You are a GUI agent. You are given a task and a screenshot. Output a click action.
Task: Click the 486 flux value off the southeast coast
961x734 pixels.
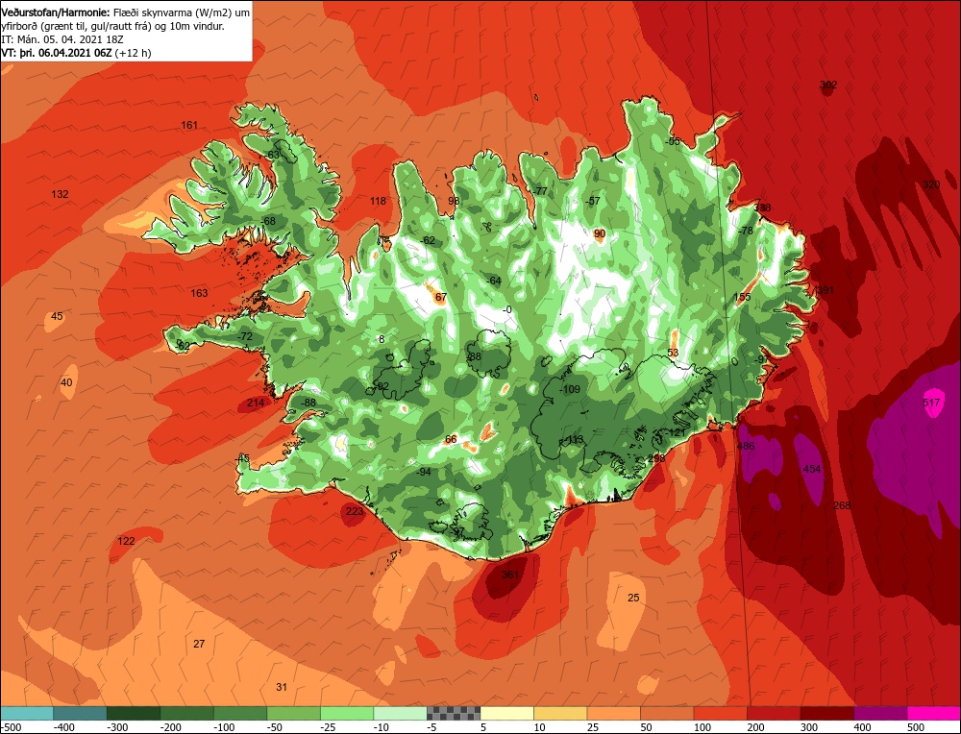pos(746,446)
